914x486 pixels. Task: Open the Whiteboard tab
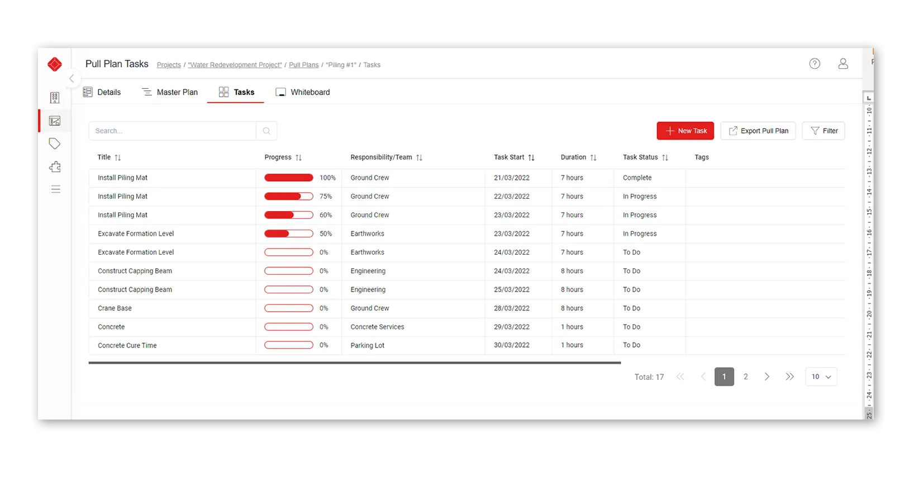(303, 92)
